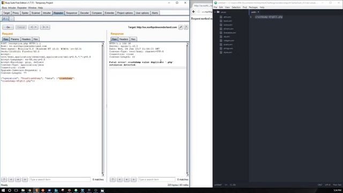
Task: Open the Sequencer tab
Action: (x=71, y=13)
